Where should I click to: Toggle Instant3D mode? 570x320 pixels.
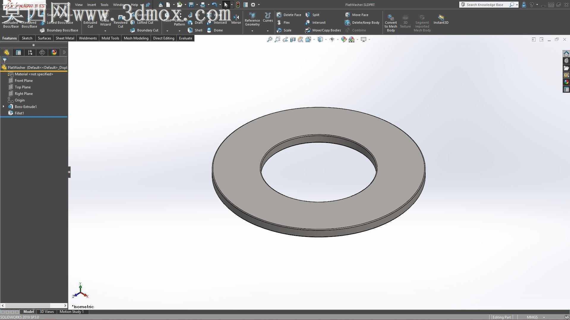pyautogui.click(x=441, y=19)
